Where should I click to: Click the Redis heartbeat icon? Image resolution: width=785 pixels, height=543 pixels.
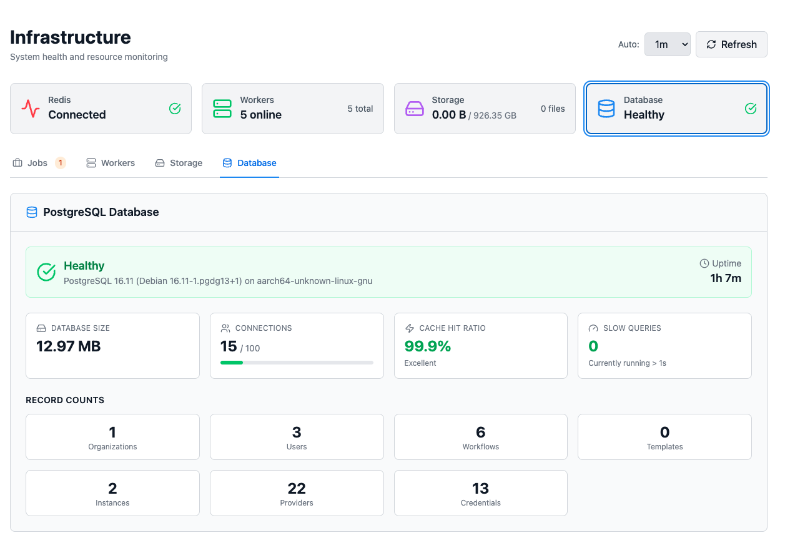tap(29, 107)
